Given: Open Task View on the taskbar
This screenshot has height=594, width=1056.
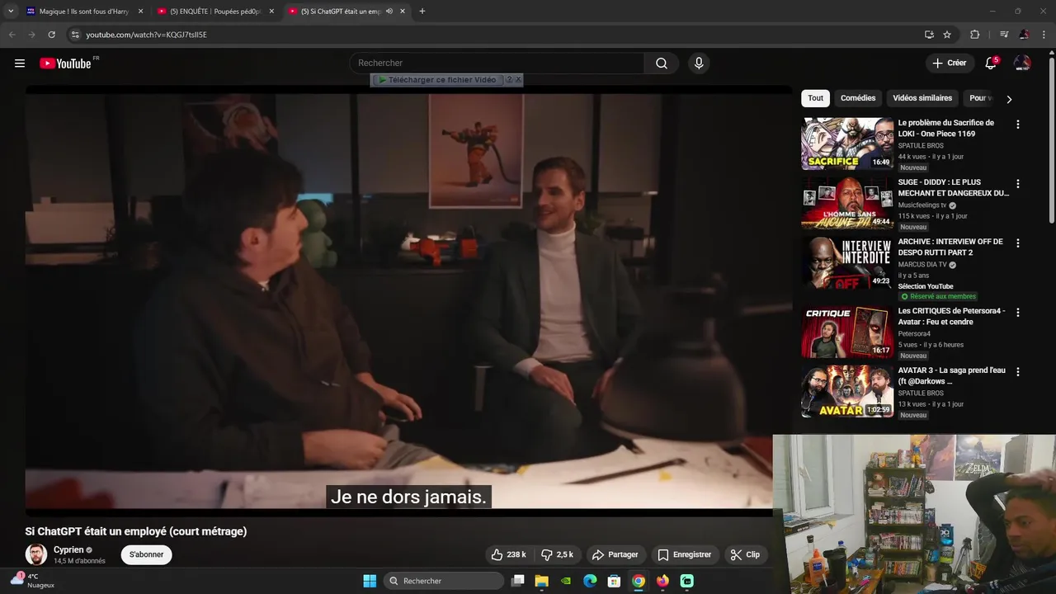Looking at the screenshot, I should pos(518,581).
